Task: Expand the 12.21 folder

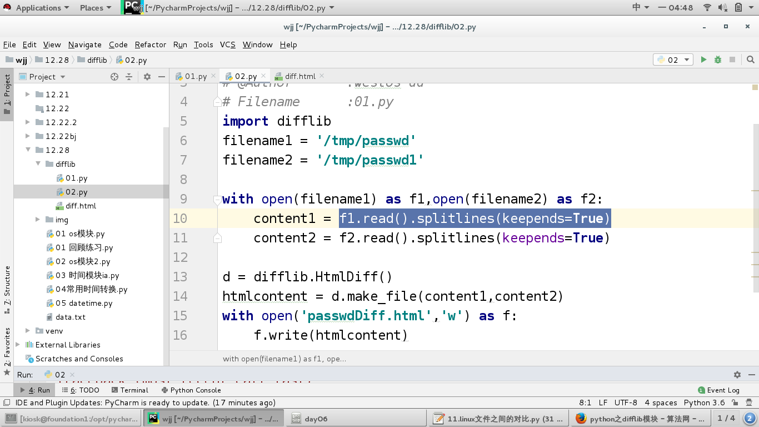Action: point(28,95)
